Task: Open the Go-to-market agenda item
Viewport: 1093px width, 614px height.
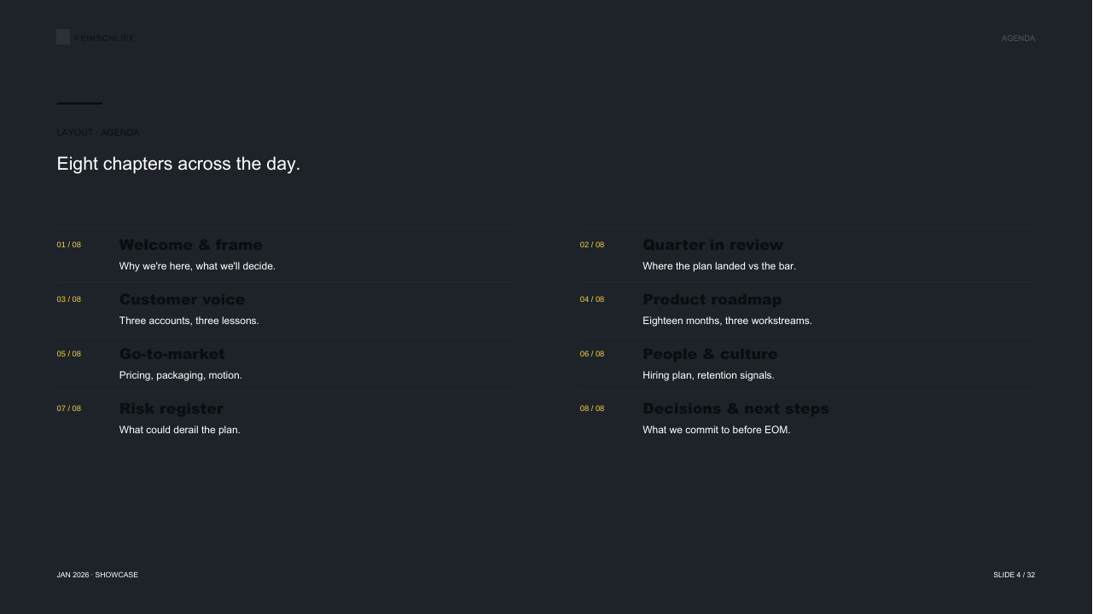Action: [x=172, y=355]
